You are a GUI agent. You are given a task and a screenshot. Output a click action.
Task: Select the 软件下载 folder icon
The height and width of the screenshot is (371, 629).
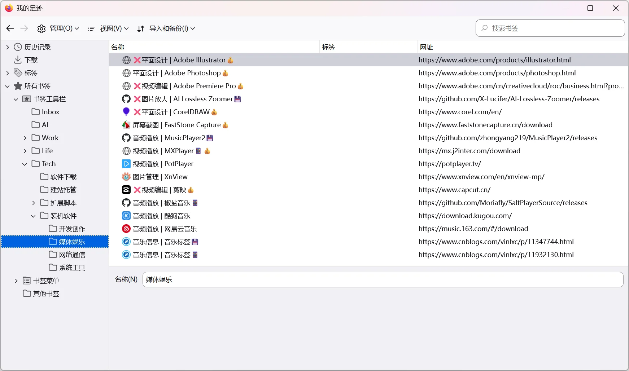pos(44,177)
